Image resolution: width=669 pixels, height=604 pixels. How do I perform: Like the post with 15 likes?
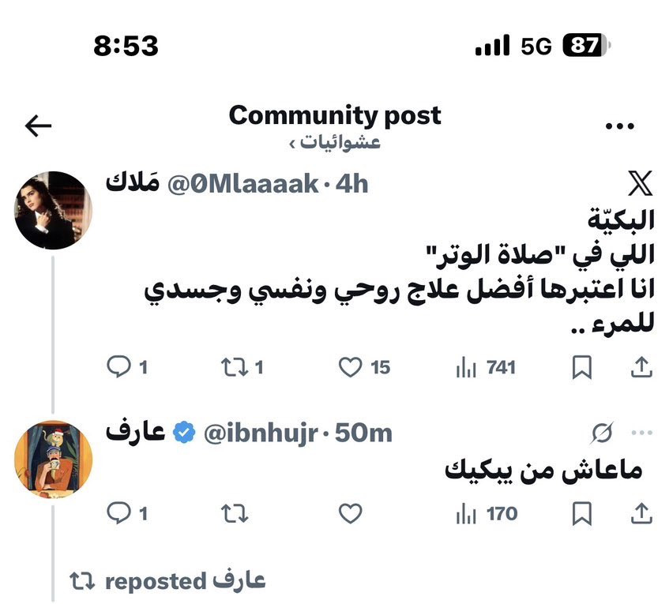(x=364, y=367)
